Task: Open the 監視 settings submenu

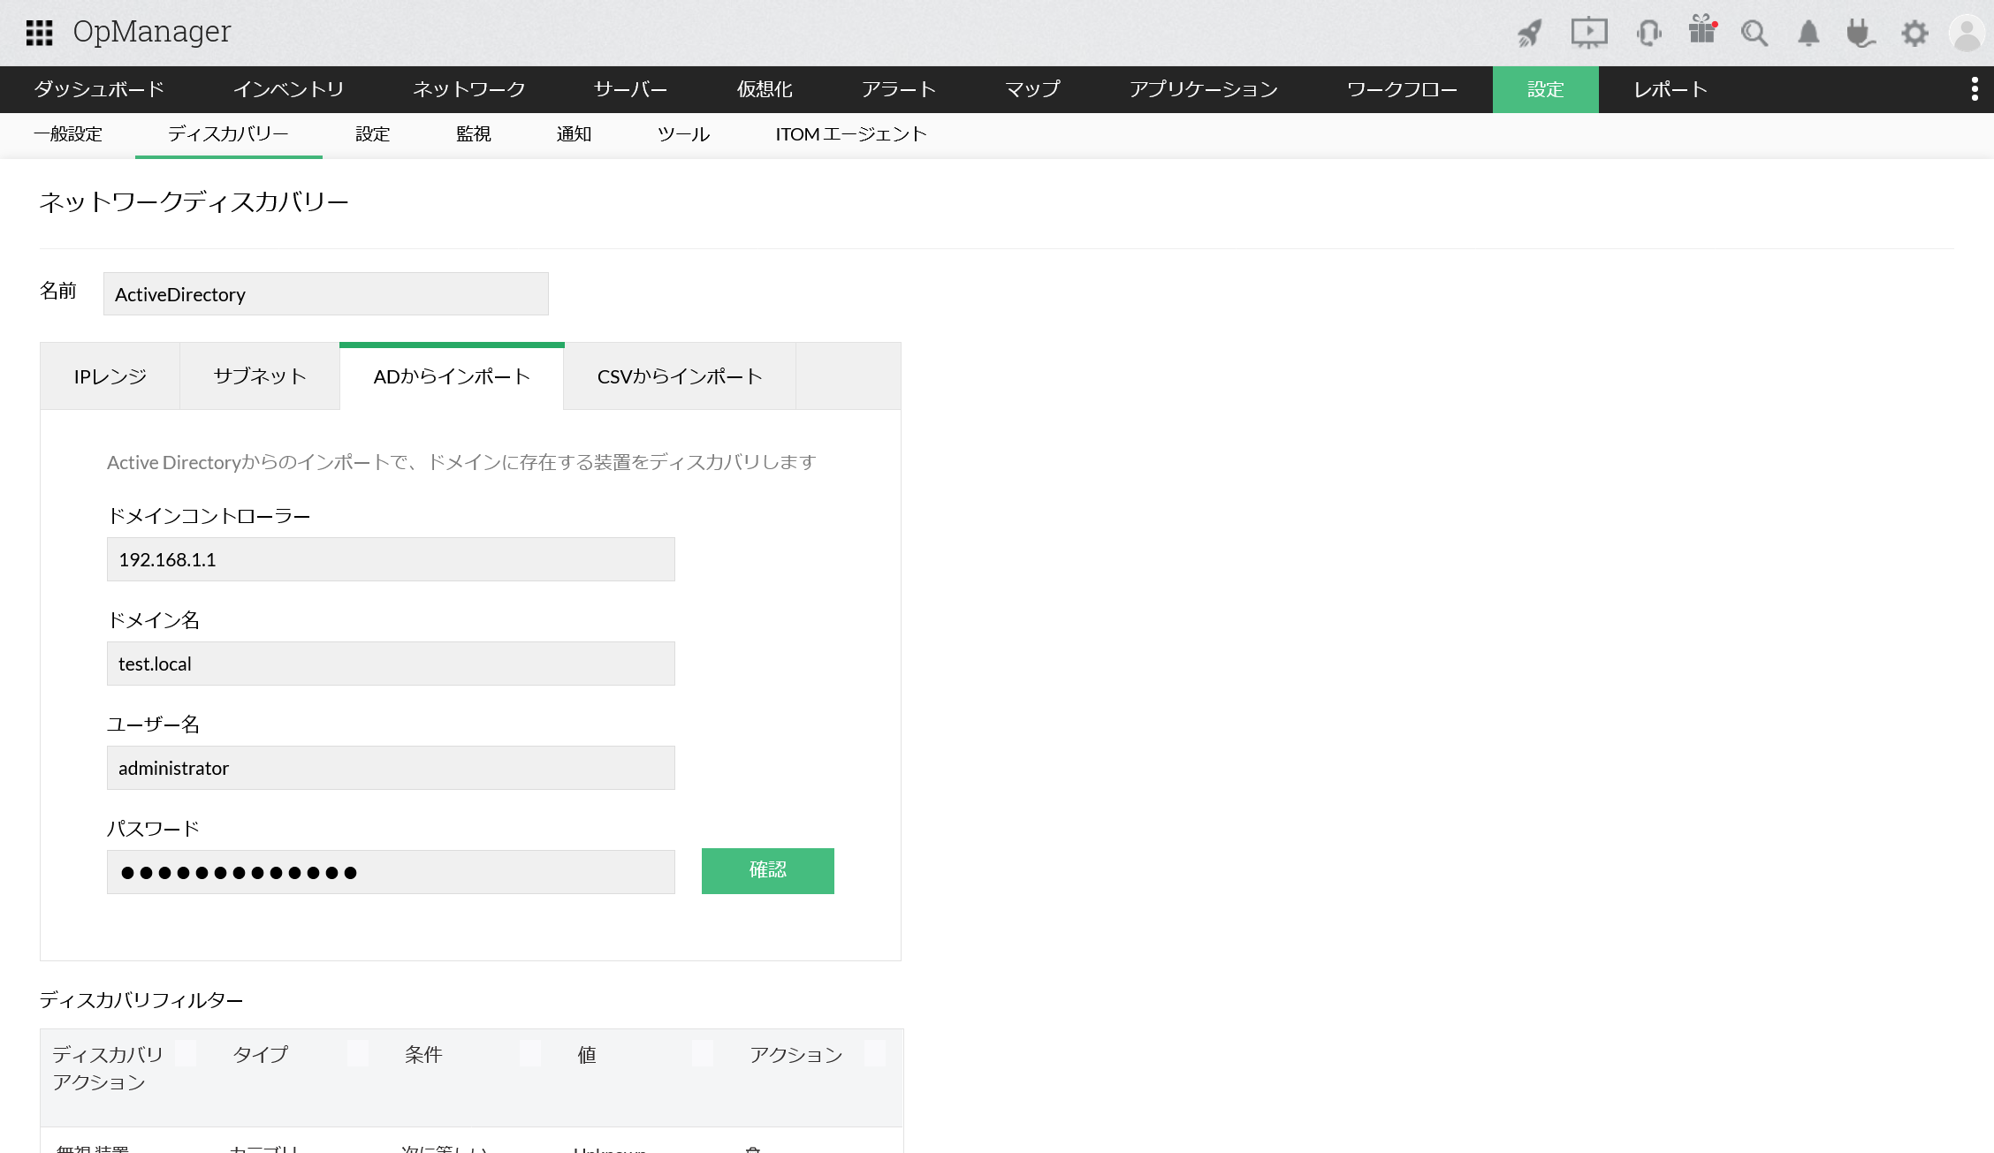Action: 473,134
